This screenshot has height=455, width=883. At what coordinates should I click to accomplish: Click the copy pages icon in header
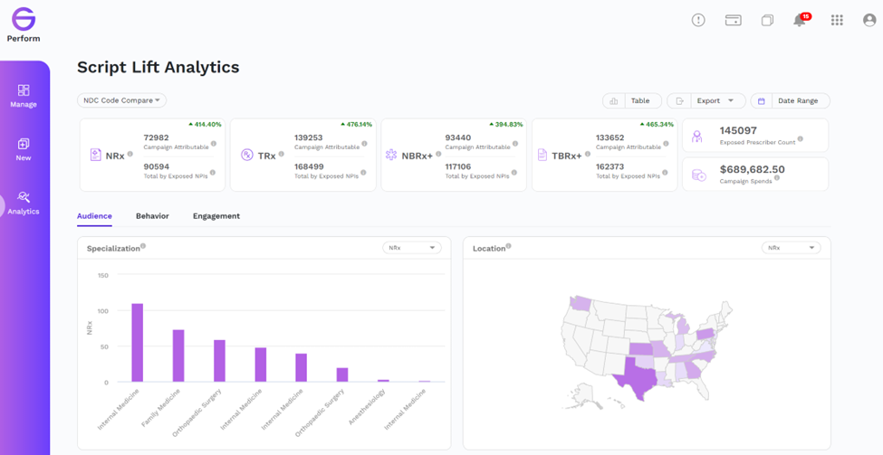(767, 21)
